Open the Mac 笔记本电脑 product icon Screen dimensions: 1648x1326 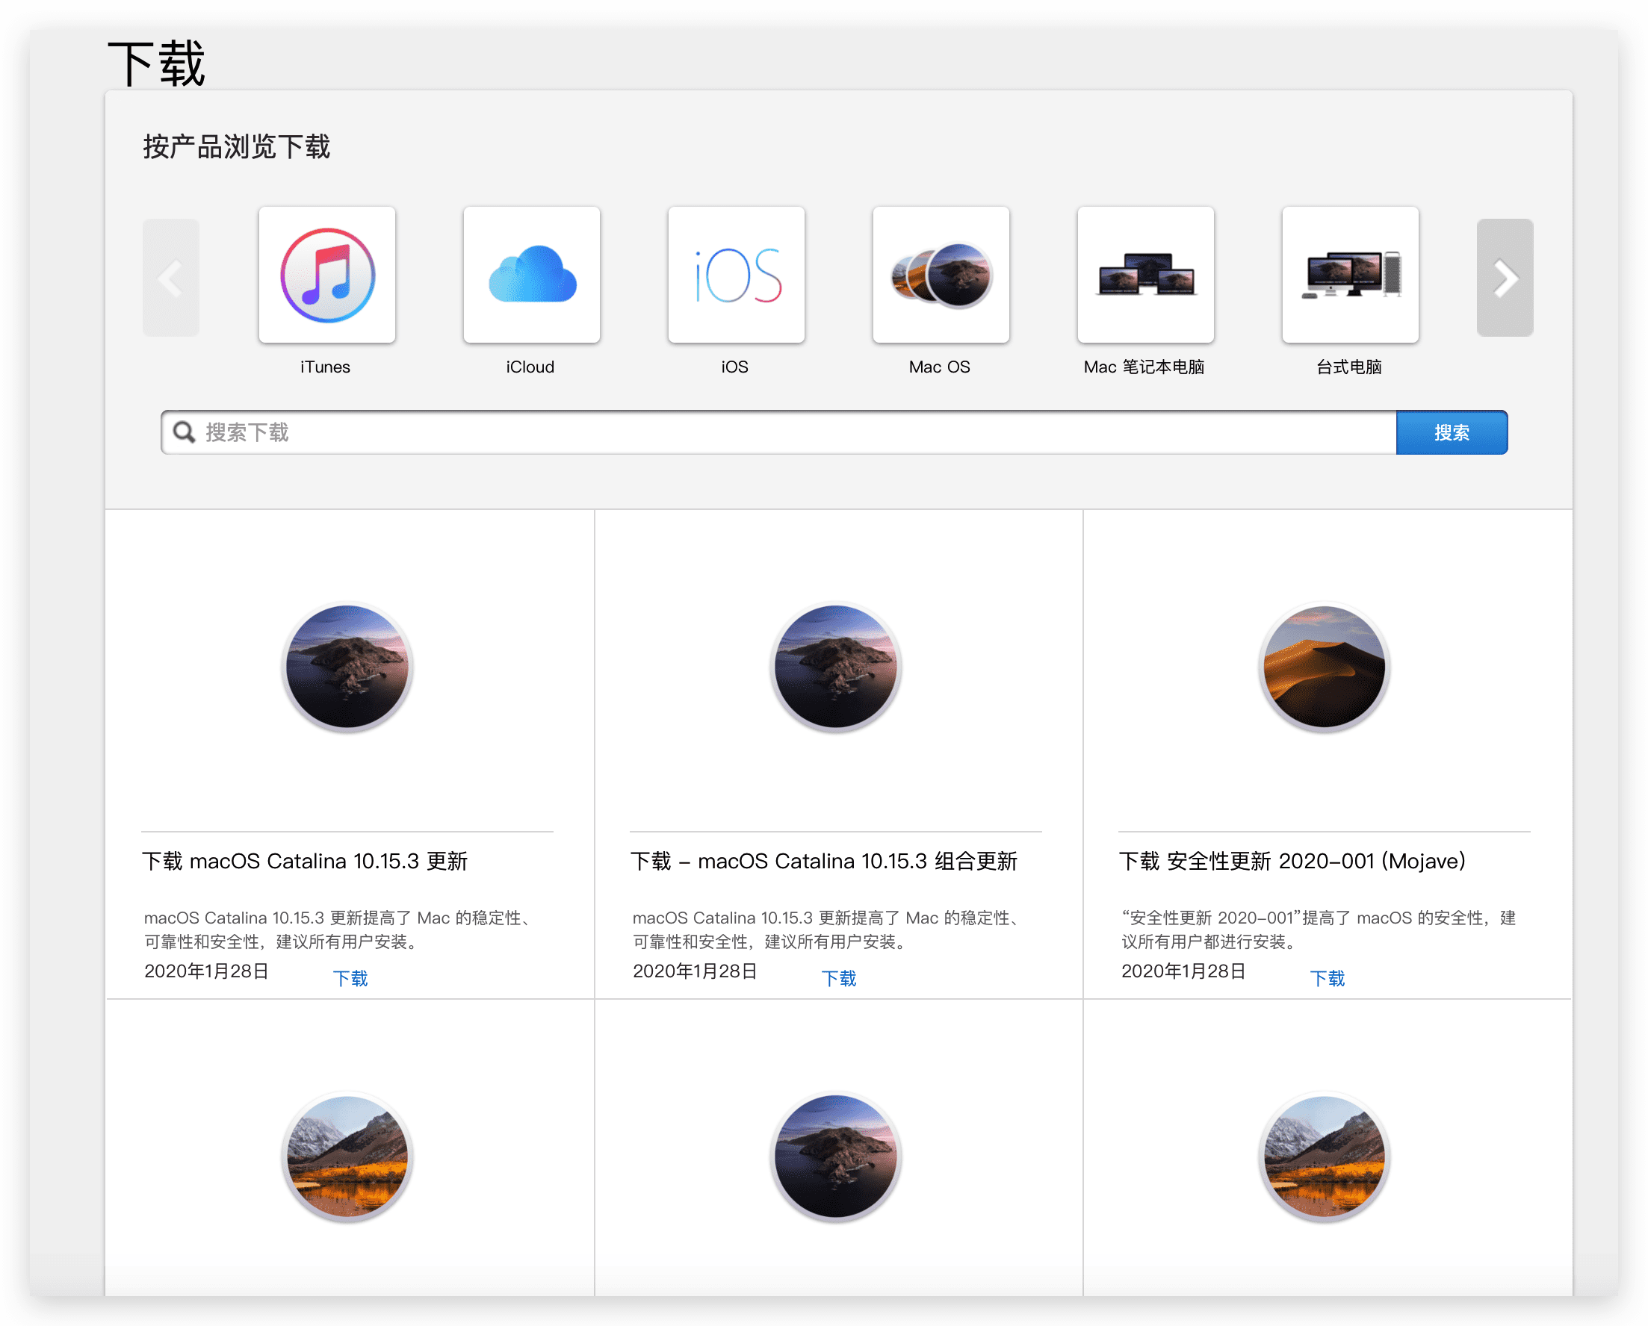pos(1146,275)
